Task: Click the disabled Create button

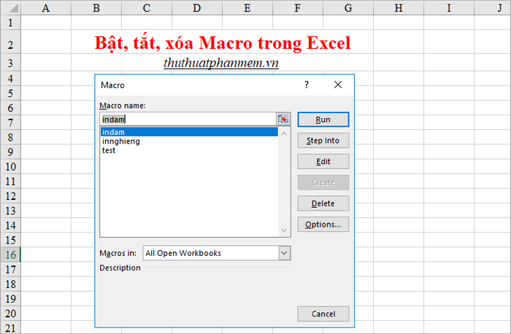Action: 323,182
